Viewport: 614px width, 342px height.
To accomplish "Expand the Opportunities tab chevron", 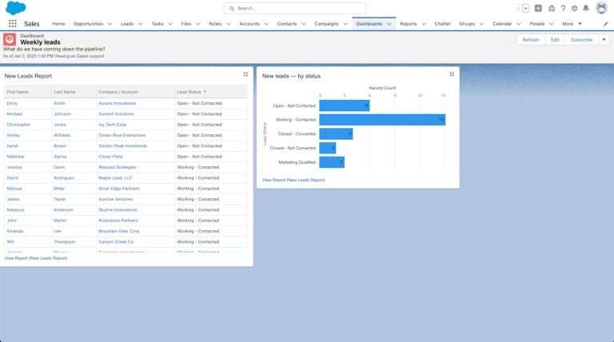I will click(x=110, y=24).
